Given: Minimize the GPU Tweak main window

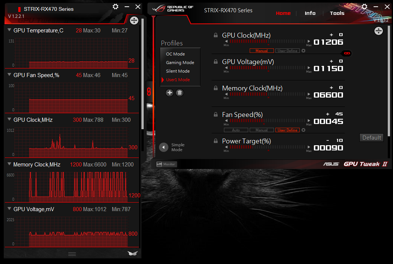Looking at the screenshot, I should 376,7.
